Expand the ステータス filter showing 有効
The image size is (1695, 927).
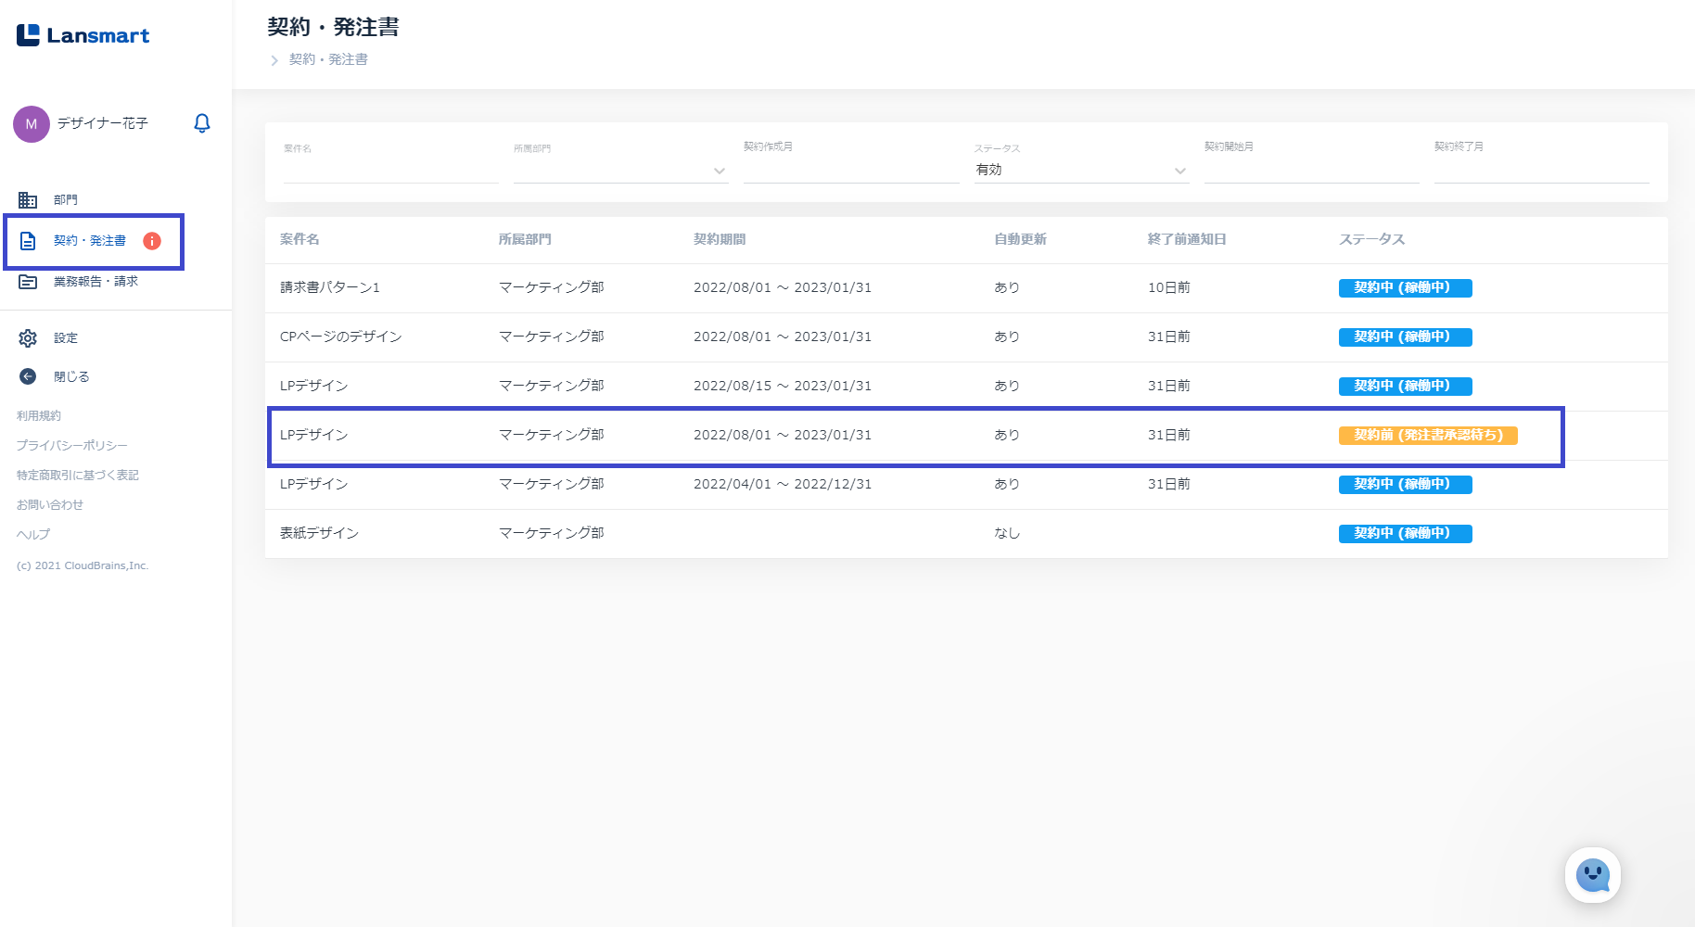coord(1179,171)
